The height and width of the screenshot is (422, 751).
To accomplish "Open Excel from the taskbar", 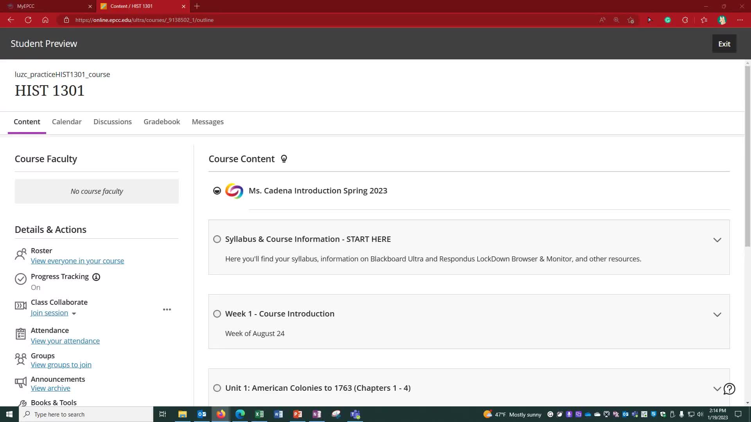I will (x=259, y=414).
